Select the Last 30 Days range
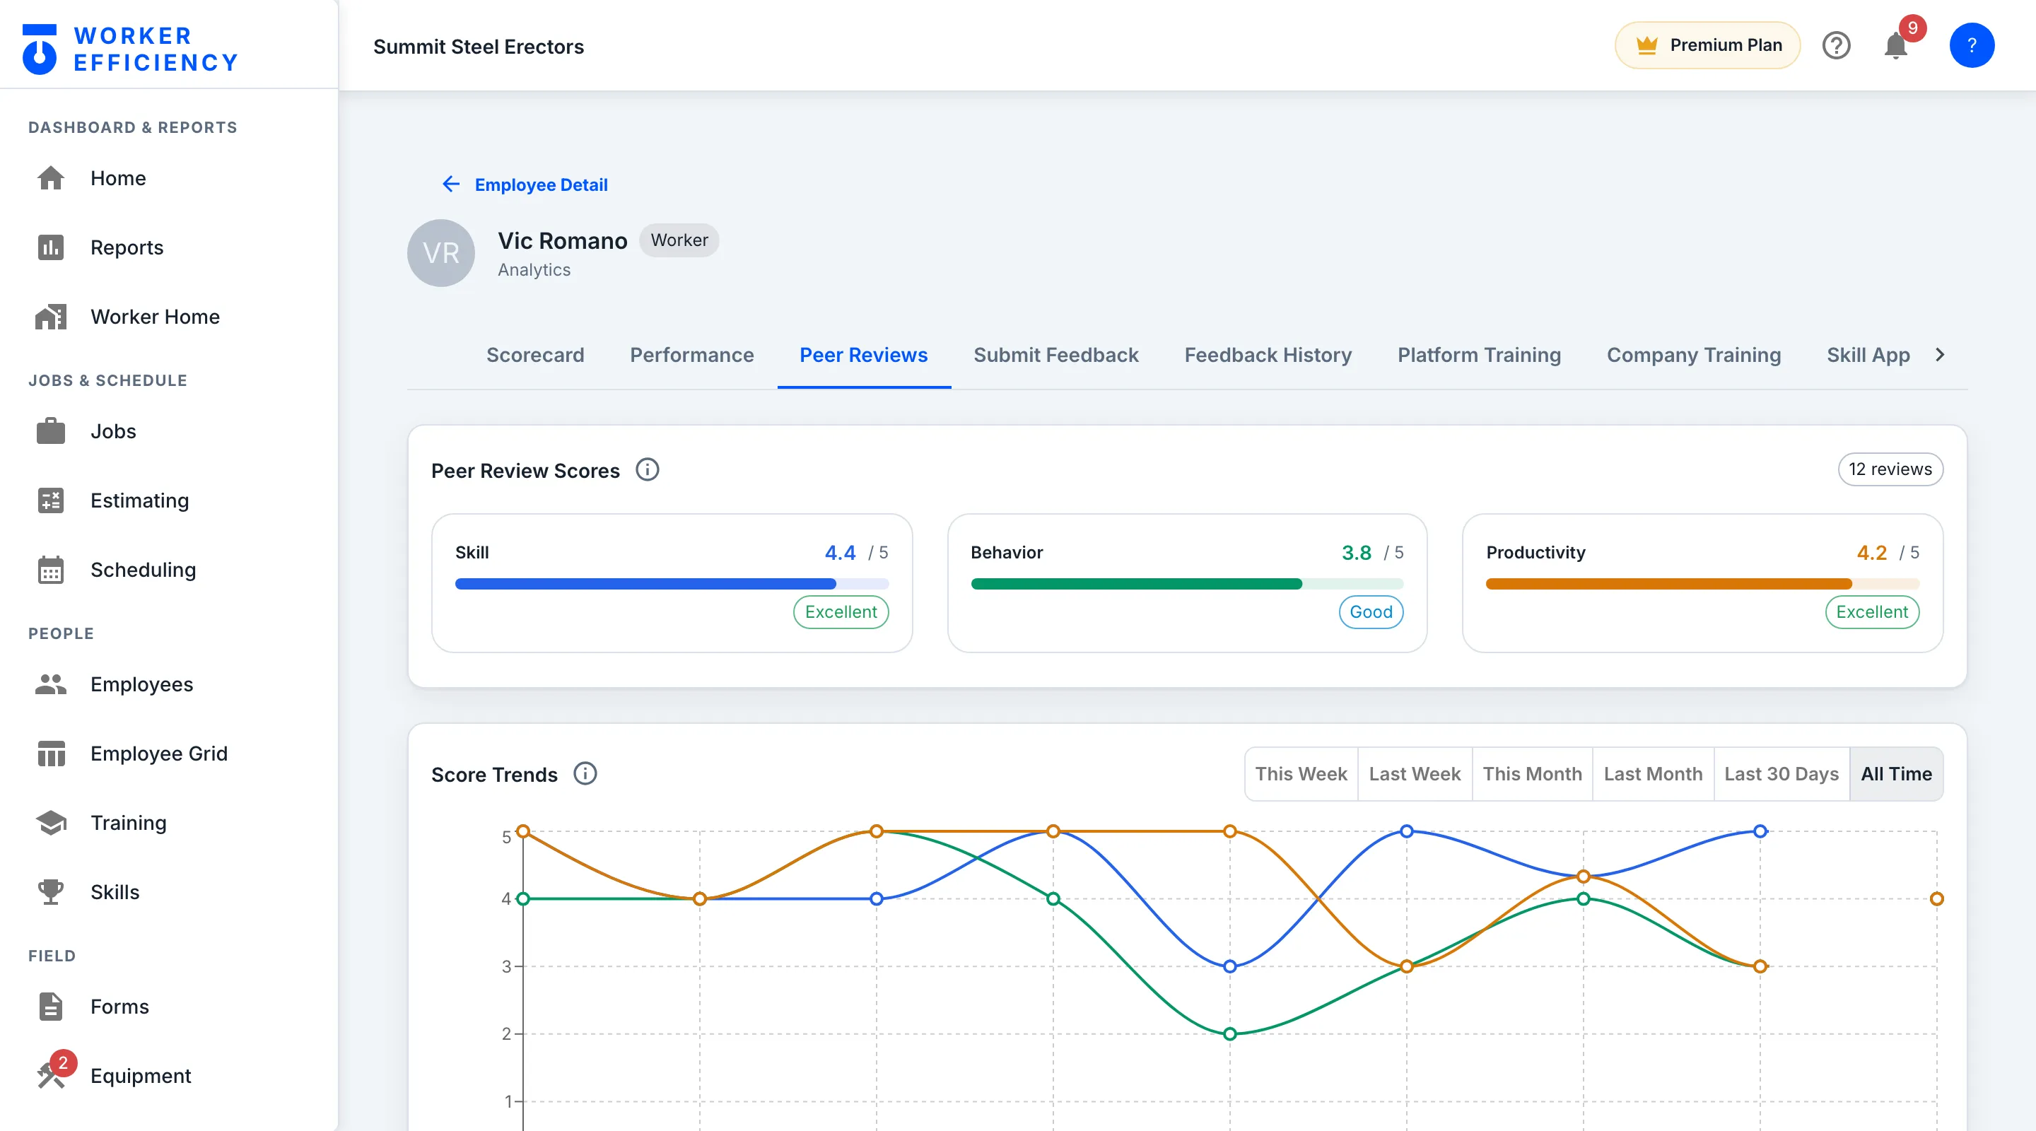The height and width of the screenshot is (1131, 2036). [1781, 774]
